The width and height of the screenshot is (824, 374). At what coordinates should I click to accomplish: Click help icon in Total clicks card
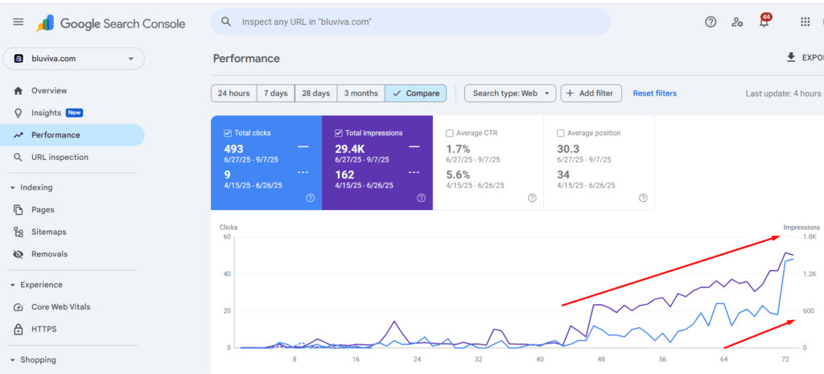(310, 198)
